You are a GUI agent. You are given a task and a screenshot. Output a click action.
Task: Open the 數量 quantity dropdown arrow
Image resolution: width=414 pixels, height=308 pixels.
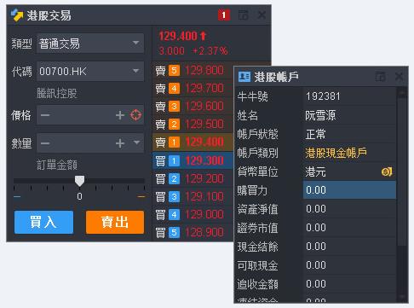click(x=137, y=142)
